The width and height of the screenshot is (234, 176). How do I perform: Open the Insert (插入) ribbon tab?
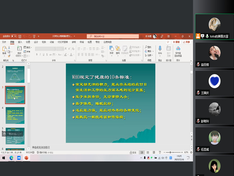click(20, 42)
